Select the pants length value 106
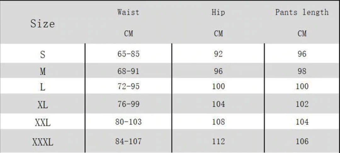 pos(302,141)
